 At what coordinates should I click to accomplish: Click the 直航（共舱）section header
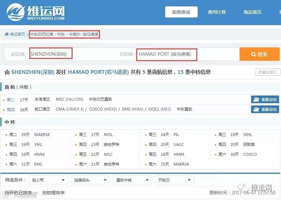pyautogui.click(x=18, y=87)
